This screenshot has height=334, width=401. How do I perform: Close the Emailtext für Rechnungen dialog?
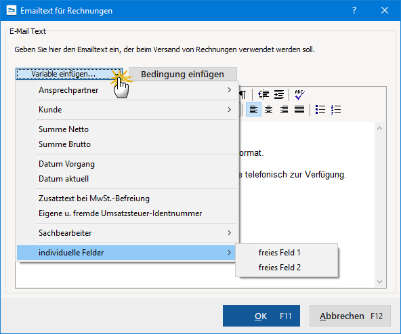pos(385,10)
